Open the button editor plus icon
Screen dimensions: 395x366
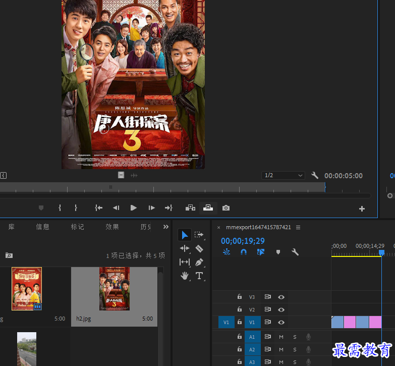click(x=362, y=208)
